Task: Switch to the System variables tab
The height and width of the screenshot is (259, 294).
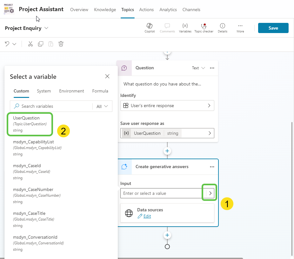Action: coord(44,91)
